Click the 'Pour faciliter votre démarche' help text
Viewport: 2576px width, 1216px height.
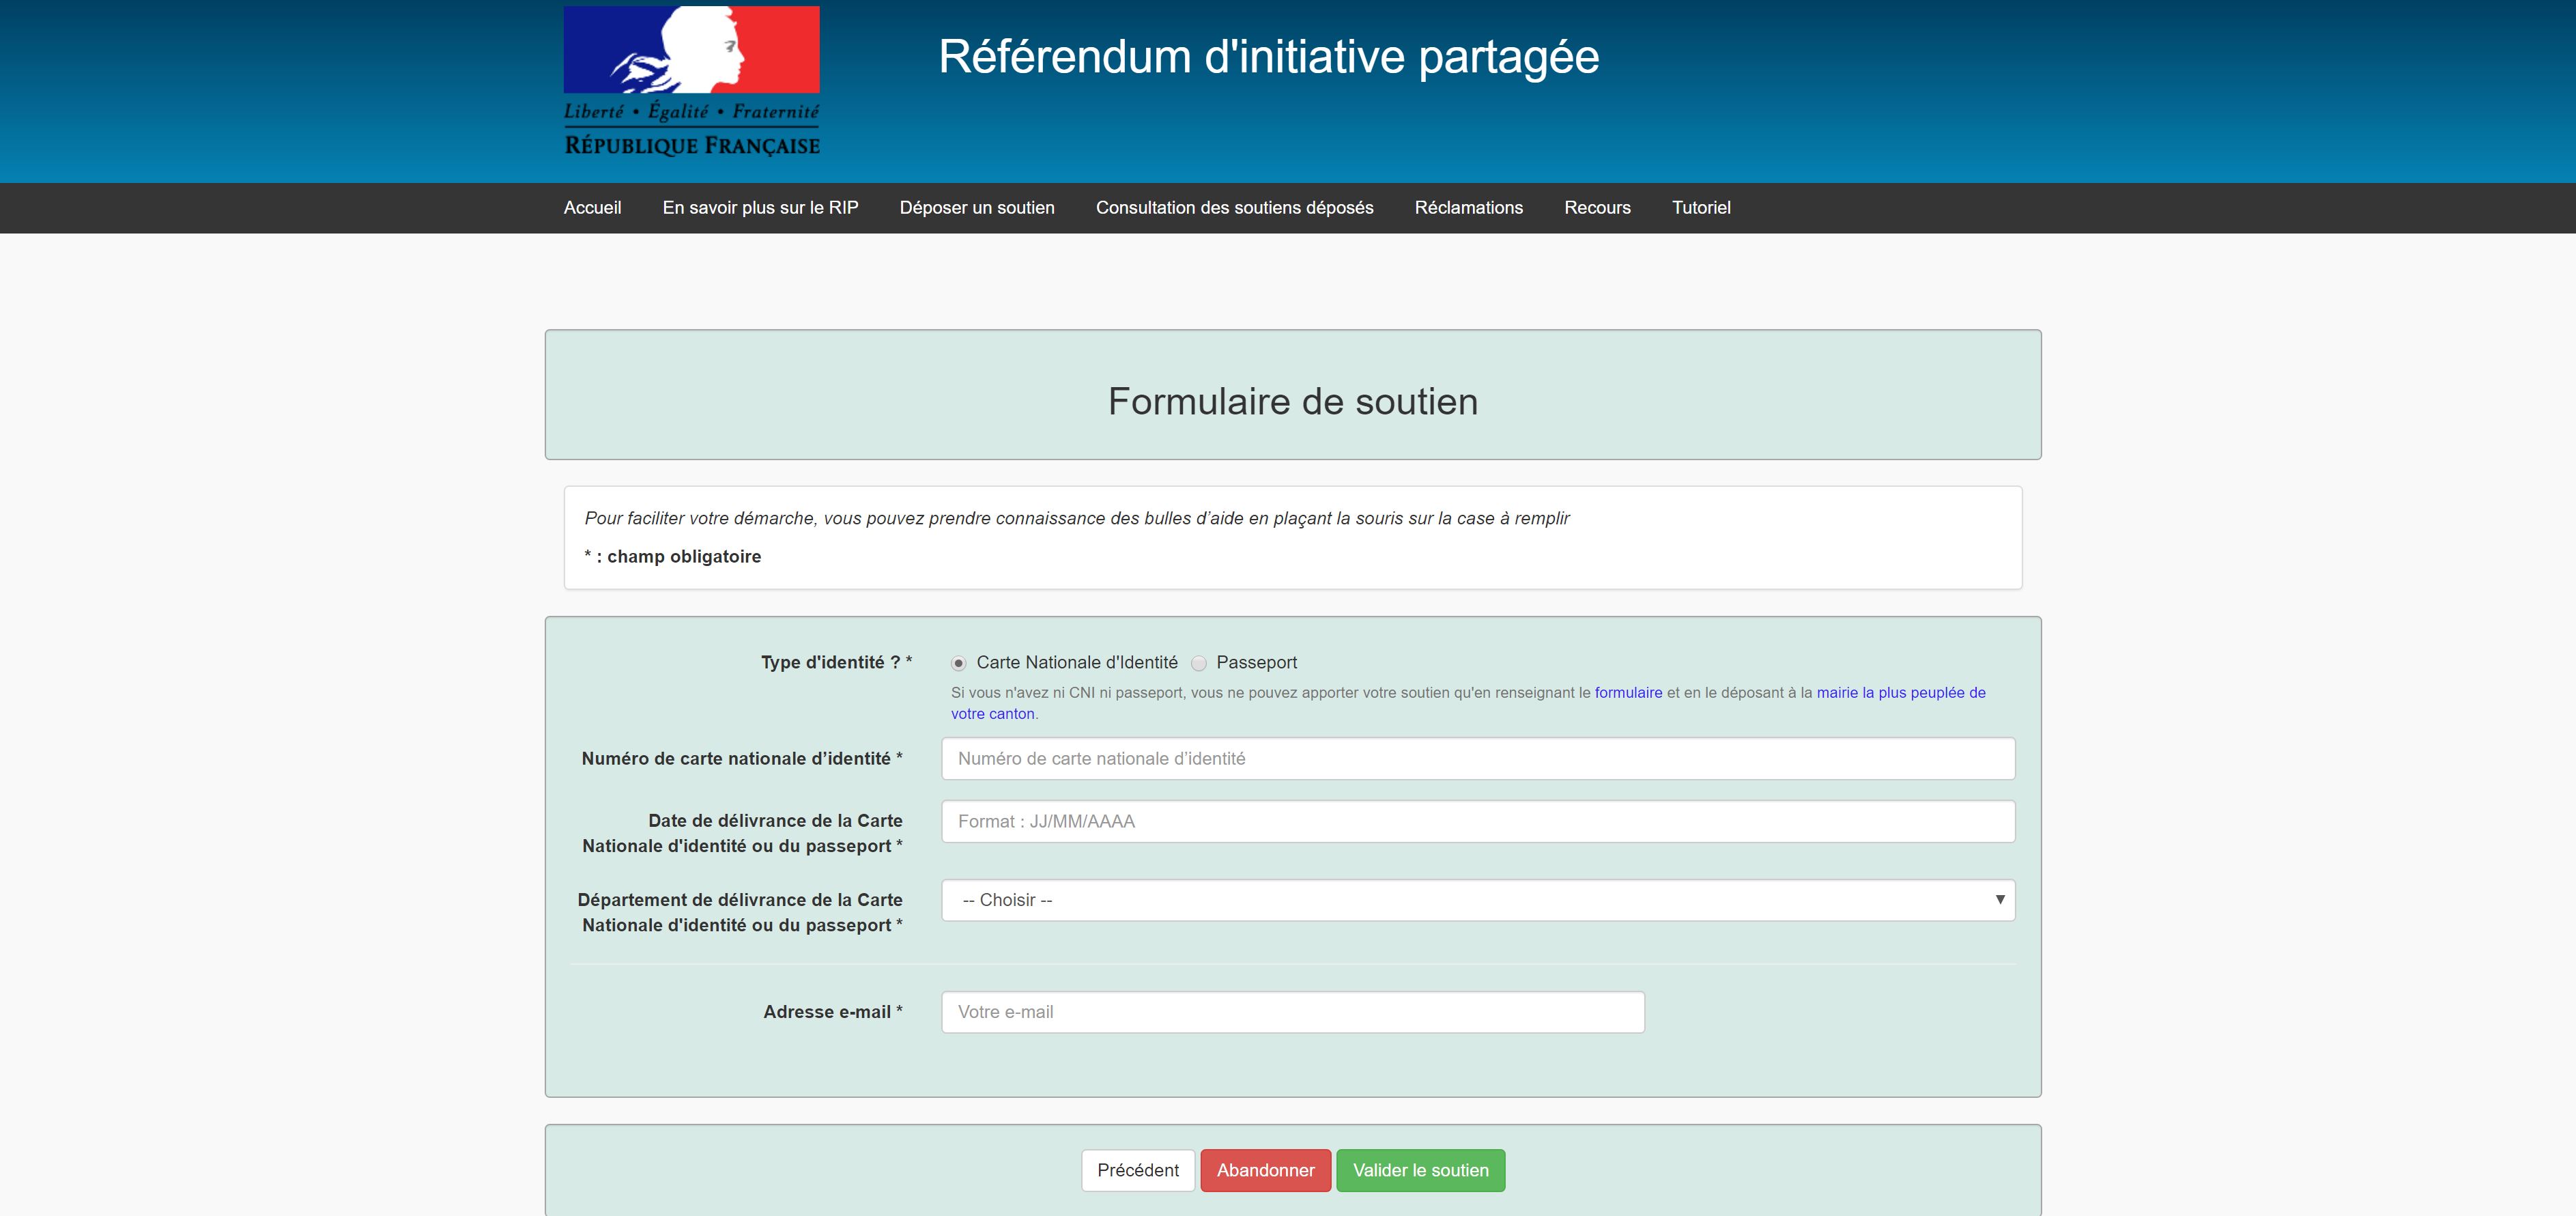click(x=1077, y=518)
